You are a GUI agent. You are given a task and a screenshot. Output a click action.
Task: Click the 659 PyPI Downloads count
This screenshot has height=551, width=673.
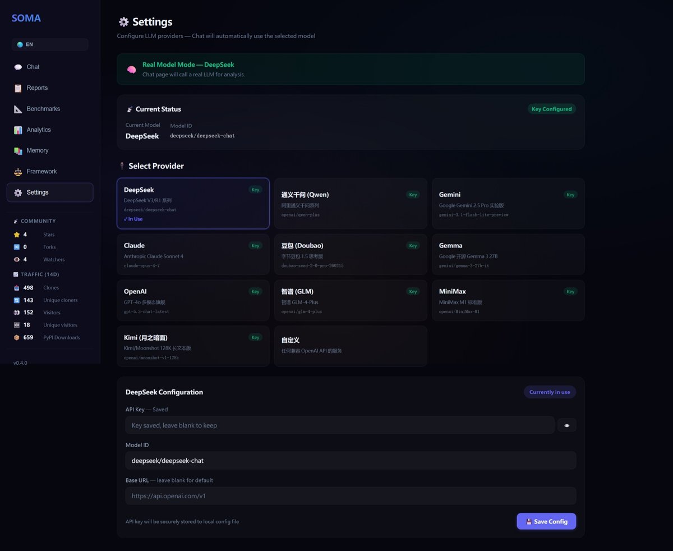click(28, 337)
